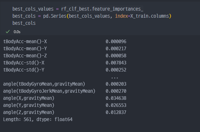200x132 pixels.
Task: Click the green execution success checkmark
Action: coord(8,32)
